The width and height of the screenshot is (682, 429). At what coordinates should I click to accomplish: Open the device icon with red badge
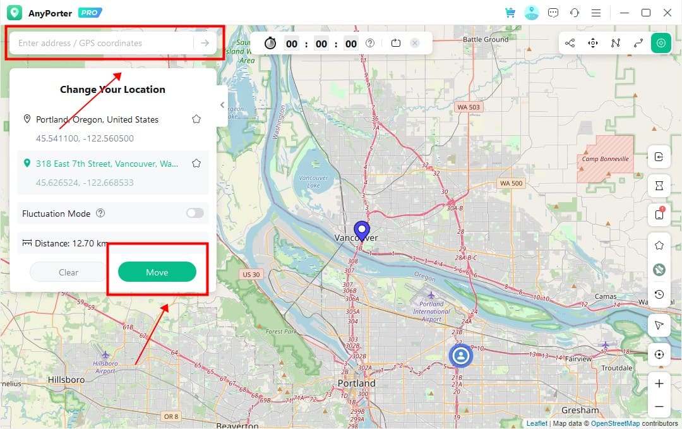point(659,215)
